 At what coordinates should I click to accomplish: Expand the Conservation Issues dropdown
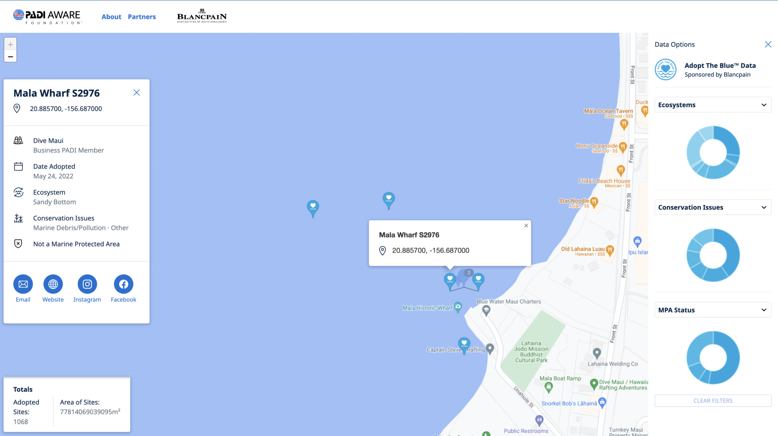pos(713,207)
